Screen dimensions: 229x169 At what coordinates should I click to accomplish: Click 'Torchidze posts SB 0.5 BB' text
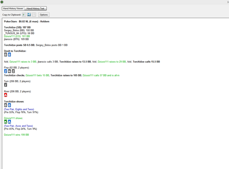tap(19, 45)
